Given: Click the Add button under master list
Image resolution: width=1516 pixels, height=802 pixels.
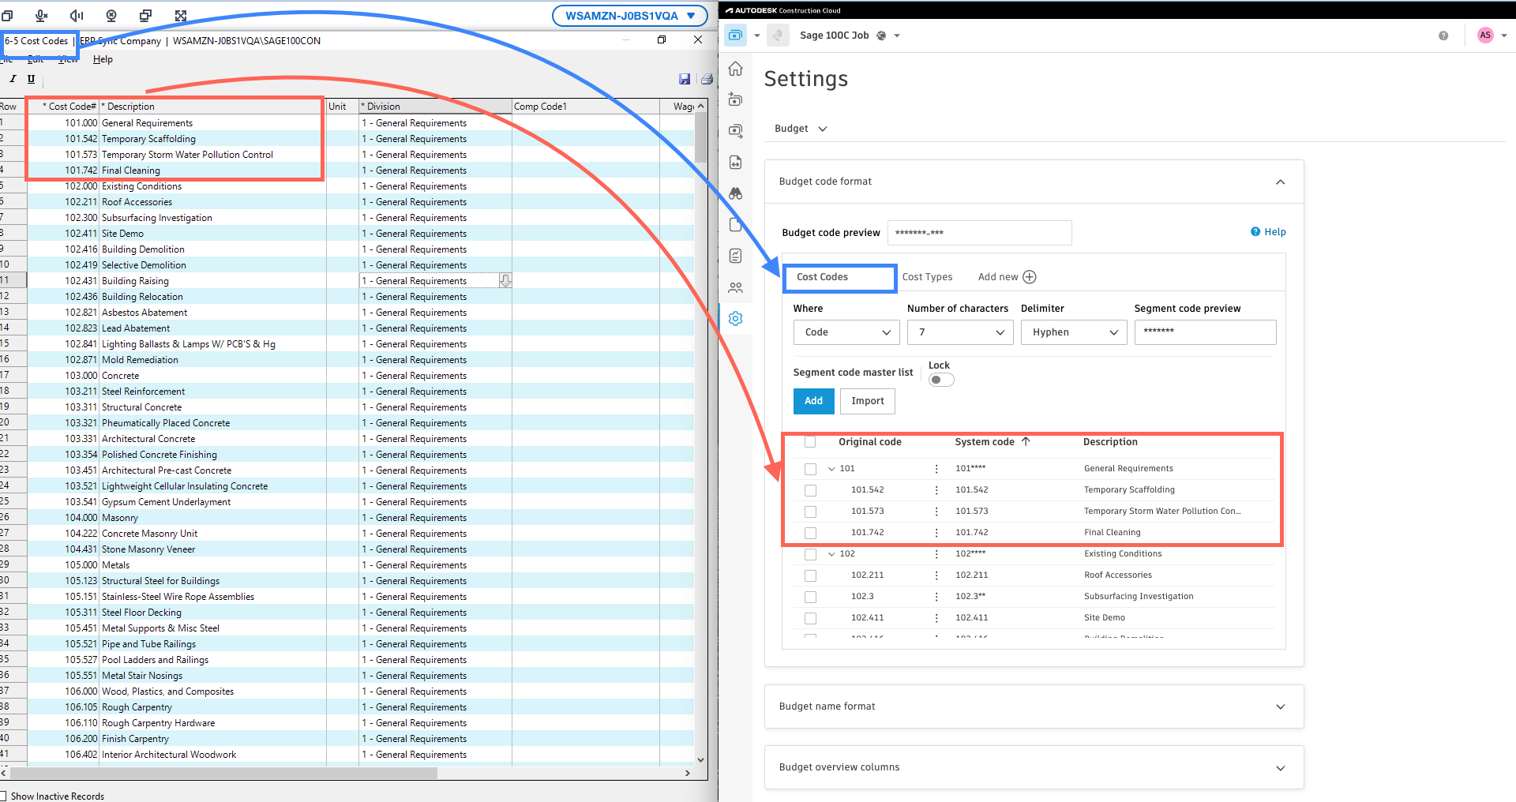Looking at the screenshot, I should coord(813,401).
